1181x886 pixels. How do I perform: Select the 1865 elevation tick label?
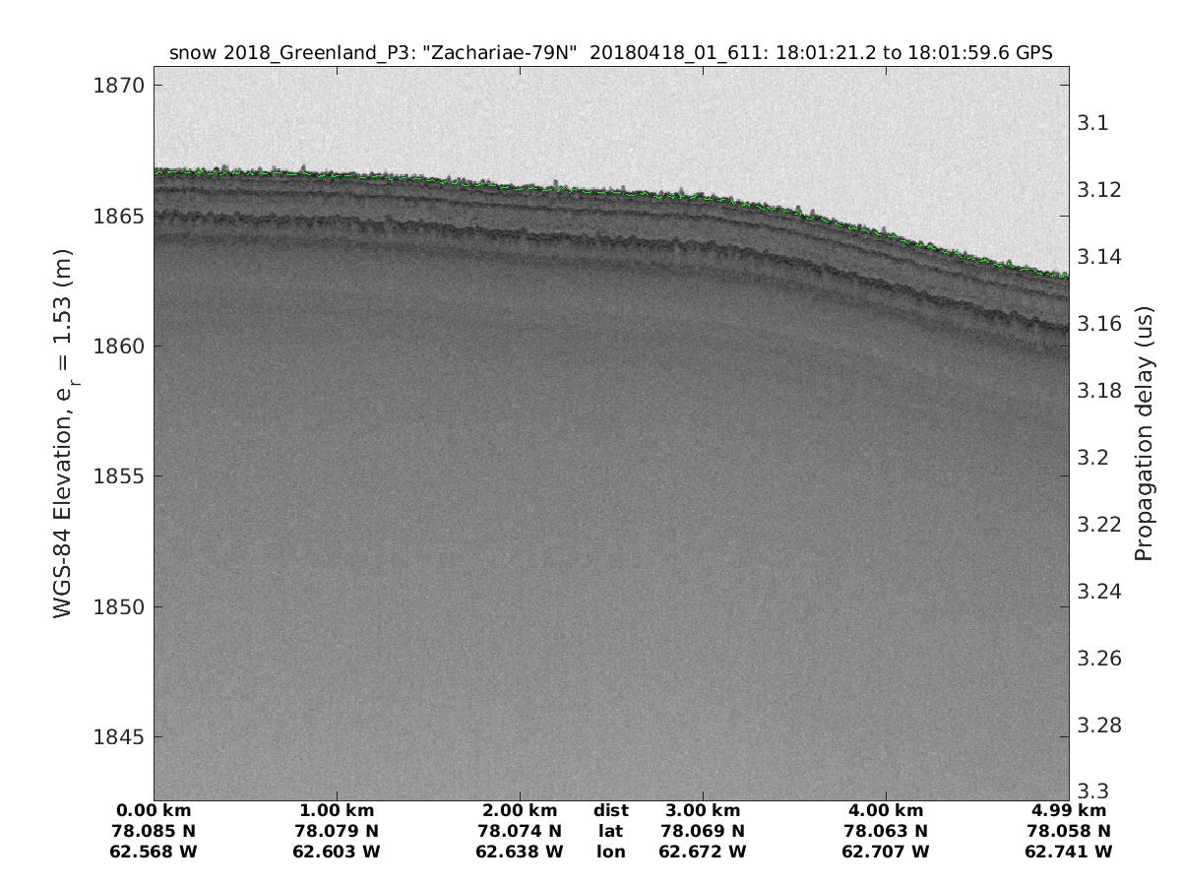click(120, 216)
